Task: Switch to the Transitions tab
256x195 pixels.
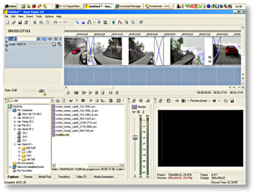Action: [x=64, y=176]
